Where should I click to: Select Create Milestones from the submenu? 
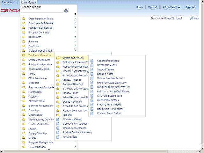coord(107,65)
